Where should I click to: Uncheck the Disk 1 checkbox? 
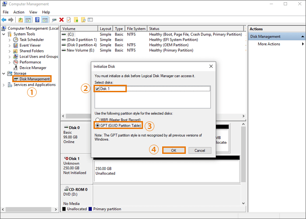click(97, 89)
